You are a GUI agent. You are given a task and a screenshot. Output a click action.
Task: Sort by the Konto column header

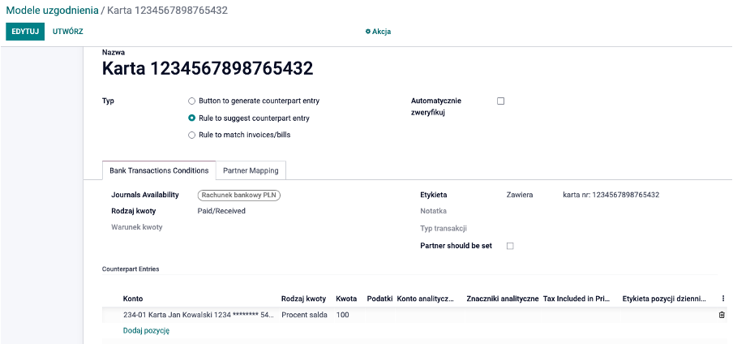(x=133, y=299)
